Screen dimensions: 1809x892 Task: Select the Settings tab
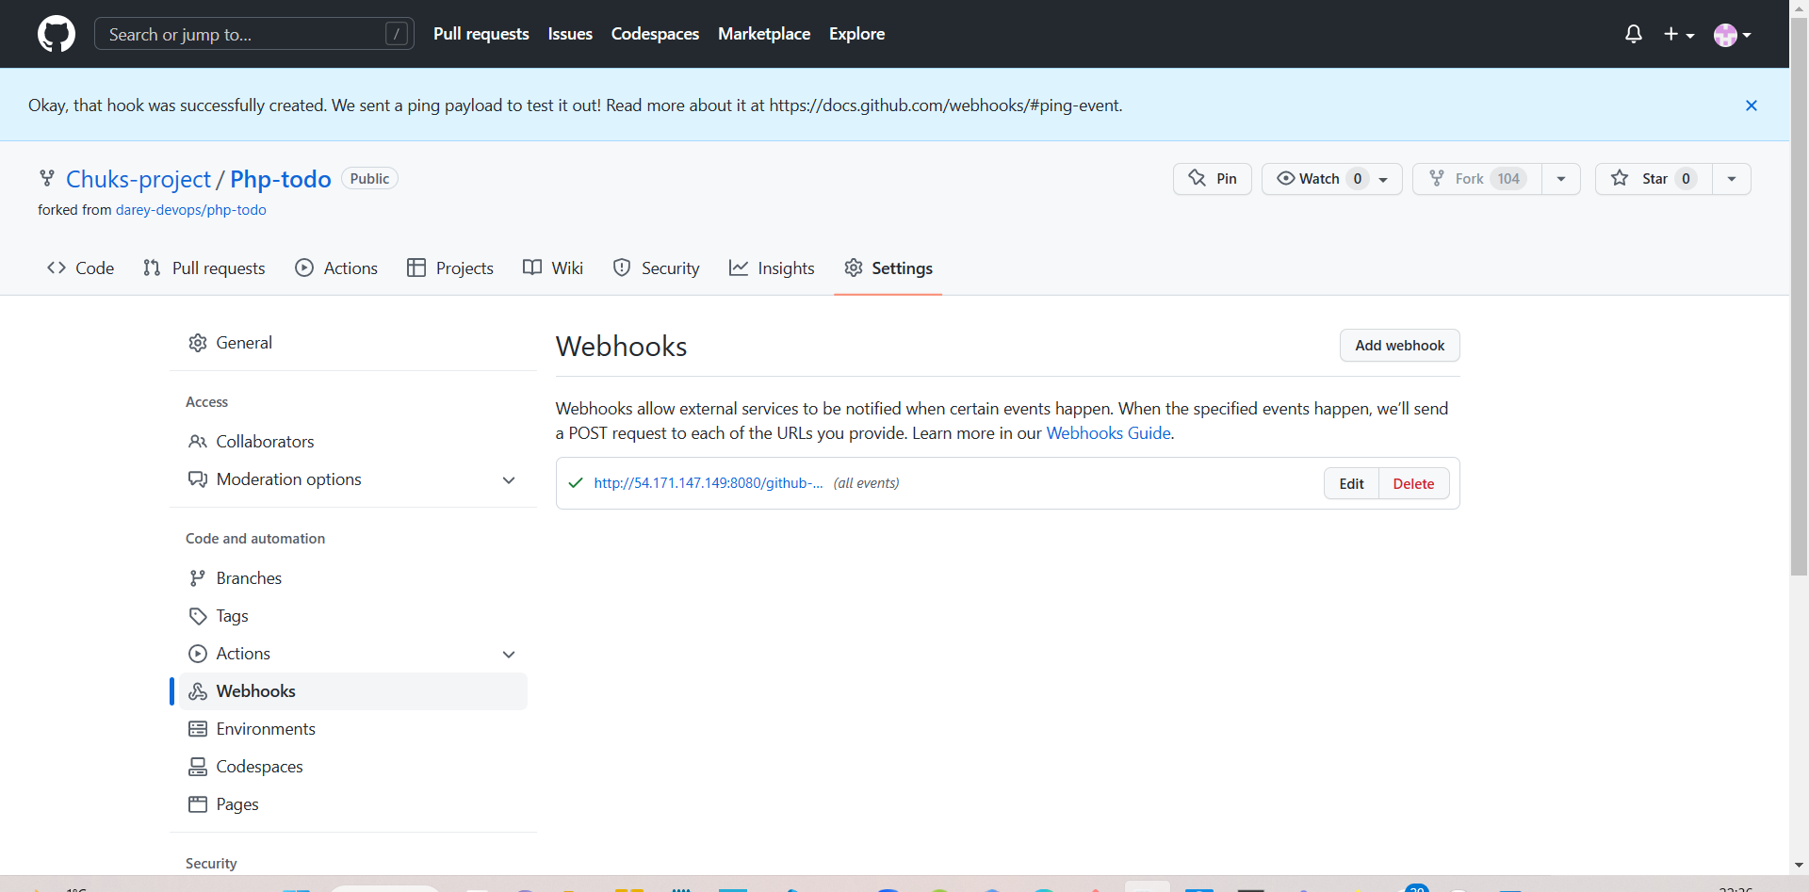[x=888, y=268]
